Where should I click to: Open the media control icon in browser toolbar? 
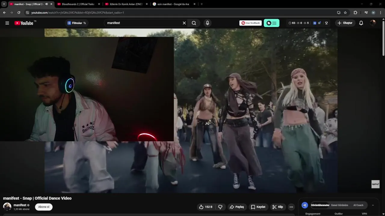click(366, 13)
